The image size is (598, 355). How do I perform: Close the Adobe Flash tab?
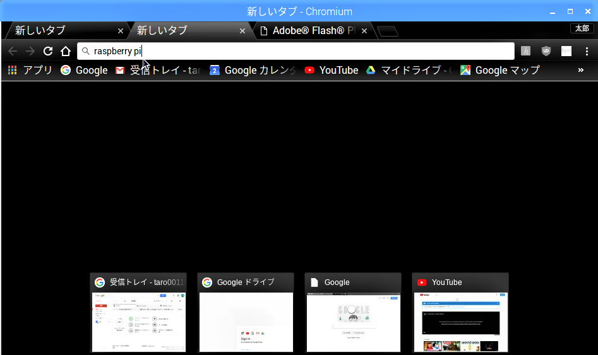[364, 31]
